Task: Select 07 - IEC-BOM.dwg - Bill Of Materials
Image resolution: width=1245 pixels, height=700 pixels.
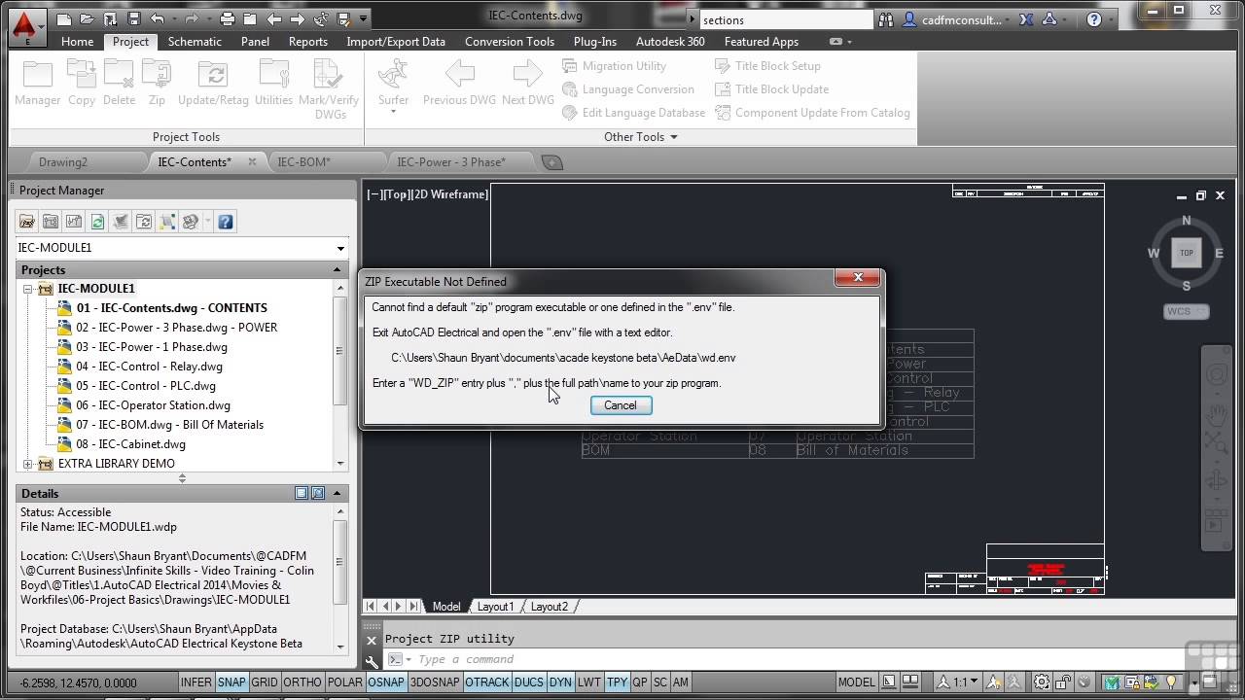Action: 169,425
